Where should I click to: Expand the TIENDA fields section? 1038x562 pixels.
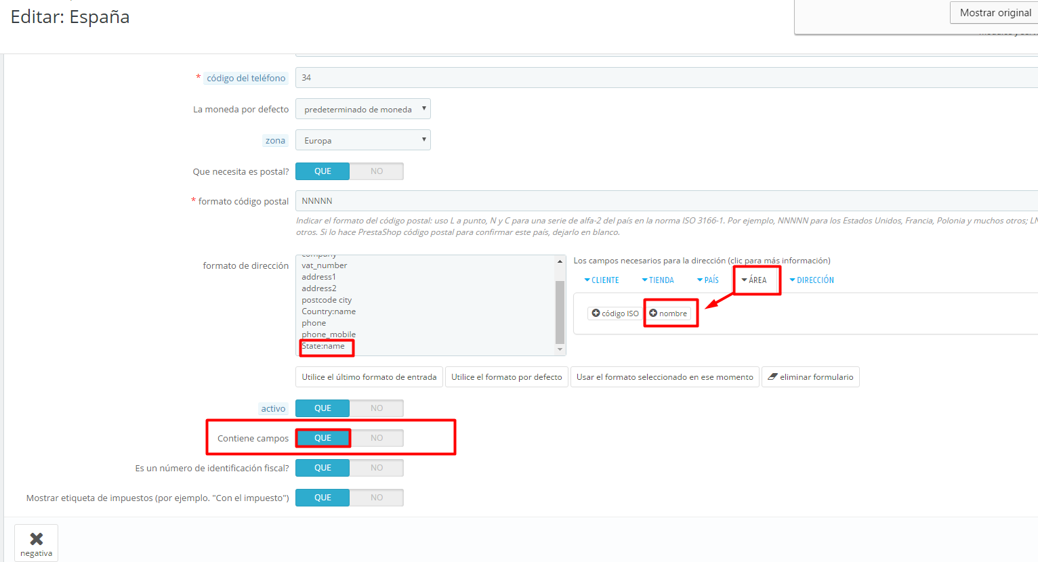click(x=657, y=280)
